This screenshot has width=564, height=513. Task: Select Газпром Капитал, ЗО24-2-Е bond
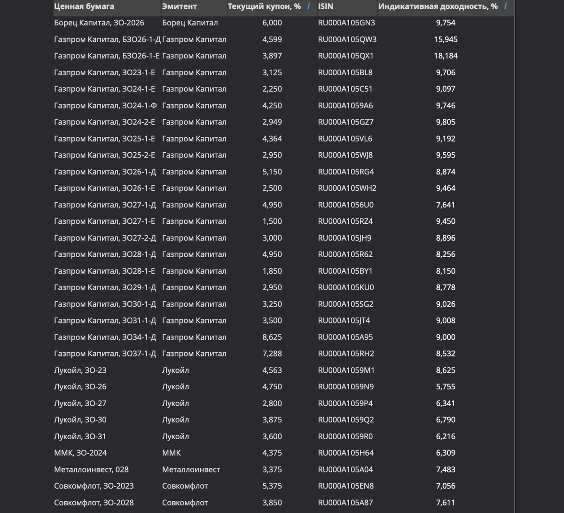coord(105,122)
